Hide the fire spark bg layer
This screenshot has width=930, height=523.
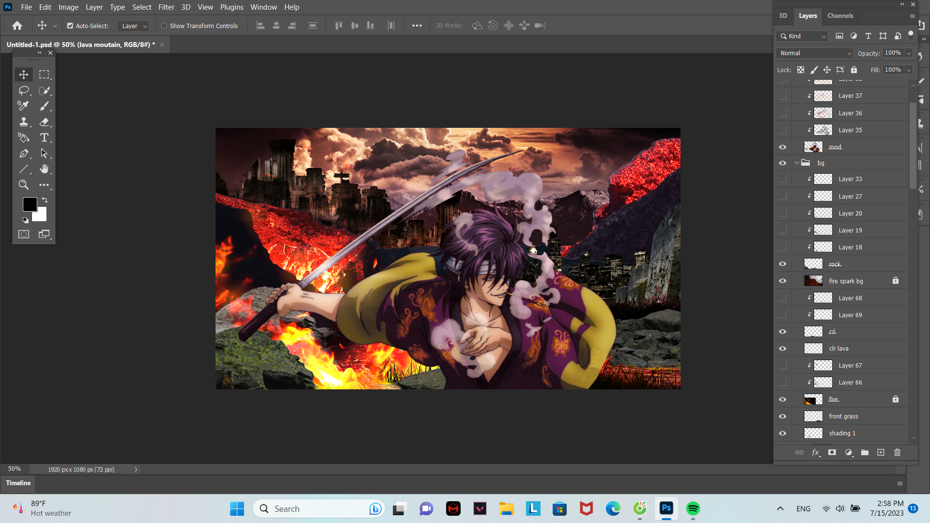[782, 281]
